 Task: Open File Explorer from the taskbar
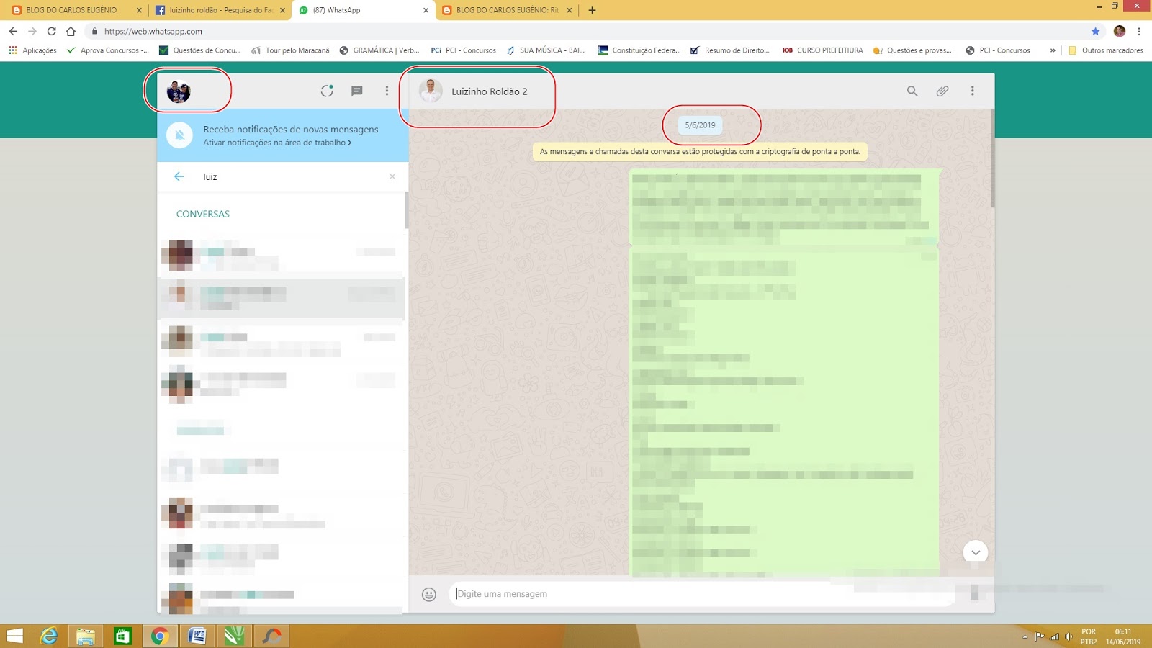pyautogui.click(x=86, y=636)
